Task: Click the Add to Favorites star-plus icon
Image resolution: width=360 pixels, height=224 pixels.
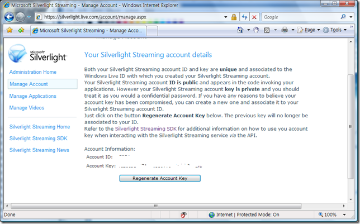Action: (x=21, y=30)
